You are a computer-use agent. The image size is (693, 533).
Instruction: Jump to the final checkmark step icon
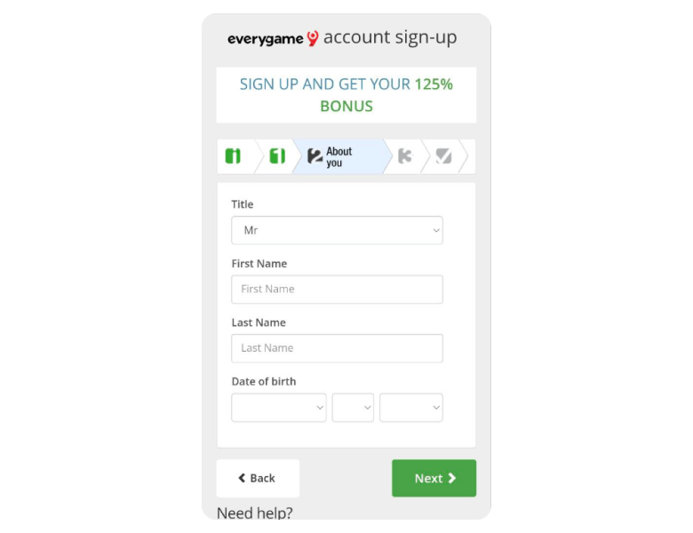pyautogui.click(x=443, y=156)
